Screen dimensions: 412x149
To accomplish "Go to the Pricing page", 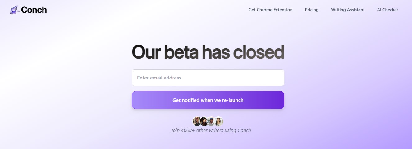I will tap(312, 10).
